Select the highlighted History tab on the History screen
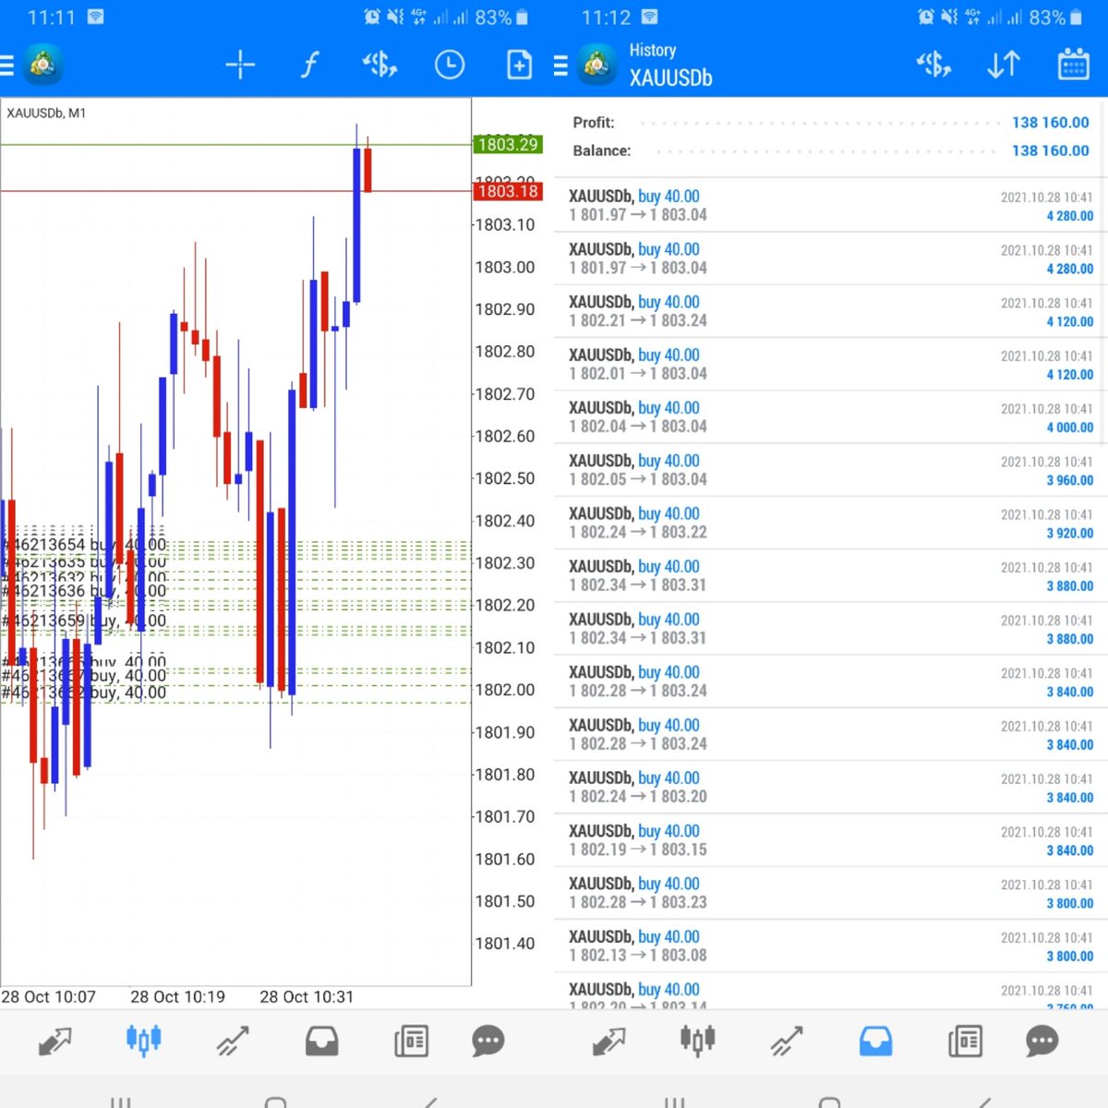1108x1108 pixels. (875, 1042)
